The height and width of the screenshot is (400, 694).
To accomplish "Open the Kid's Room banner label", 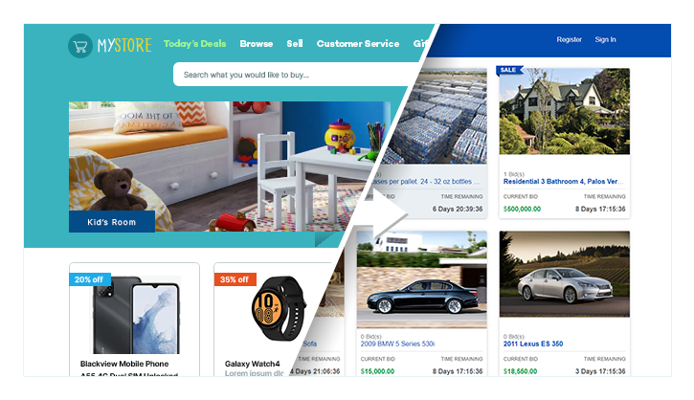I will tap(112, 222).
